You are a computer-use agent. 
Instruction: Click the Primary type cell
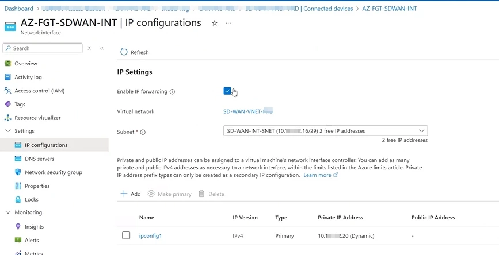click(x=284, y=236)
